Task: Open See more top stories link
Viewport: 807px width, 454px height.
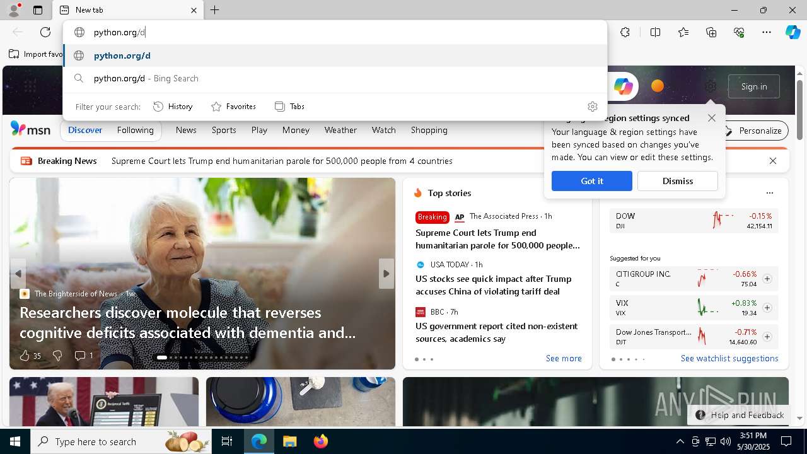Action: pos(564,358)
